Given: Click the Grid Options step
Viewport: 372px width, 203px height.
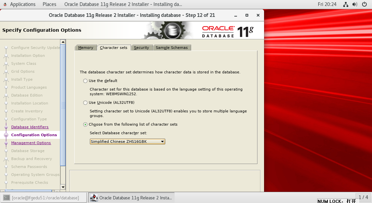Looking at the screenshot, I should 23,71.
